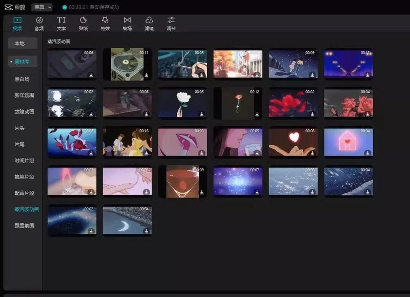Image resolution: width=410 pixels, height=297 pixels.
Task: Click the 本地 button
Action: coord(19,44)
